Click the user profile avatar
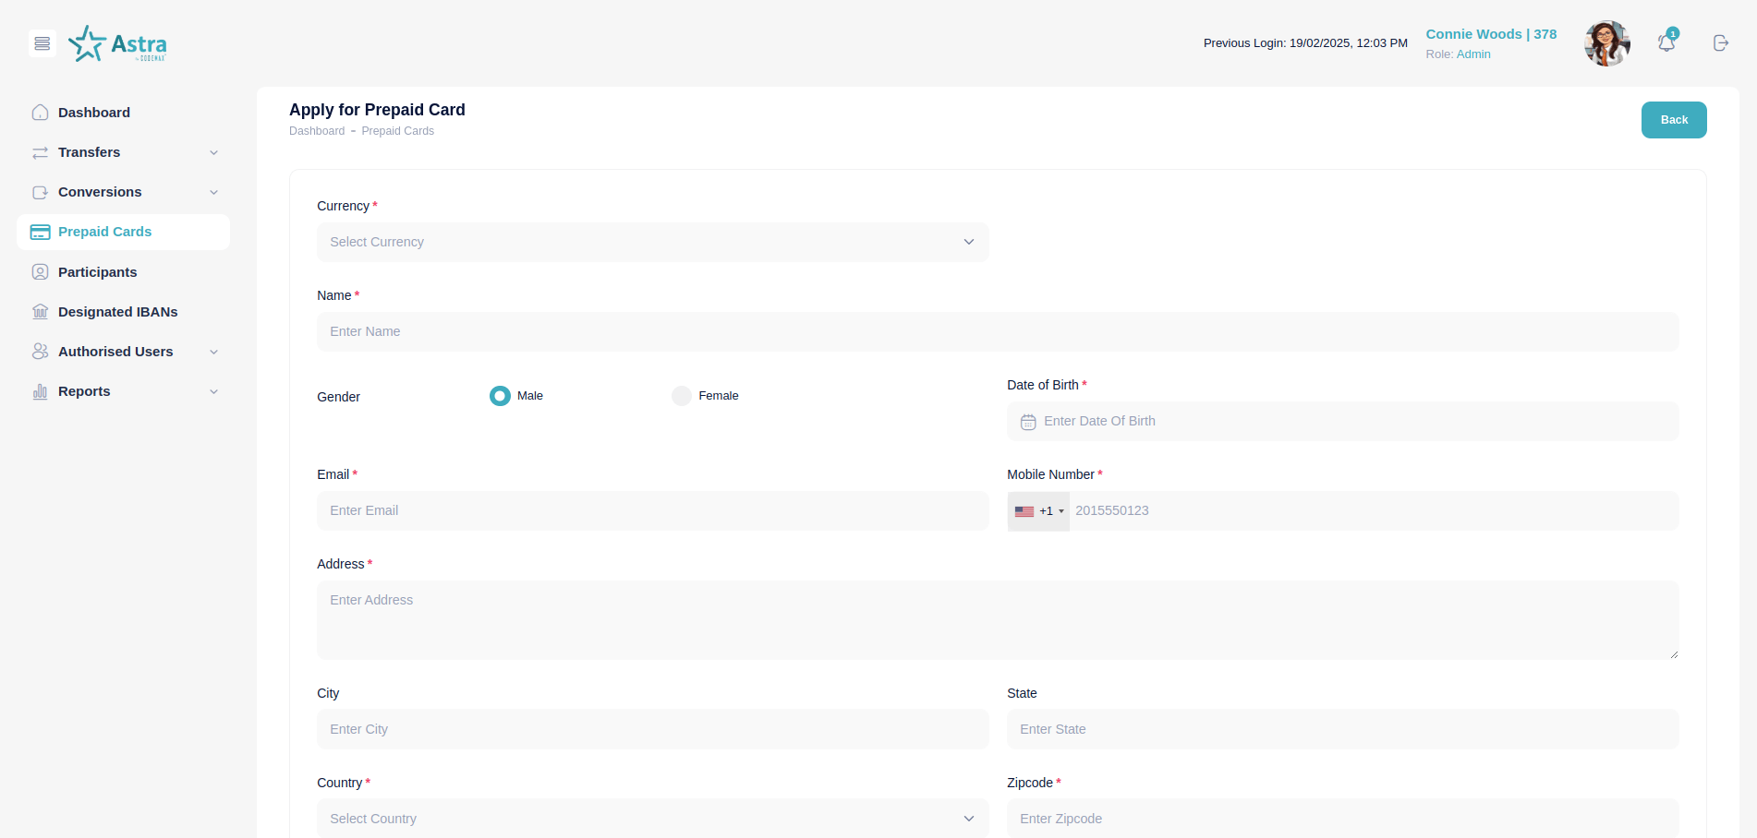 coord(1606,43)
